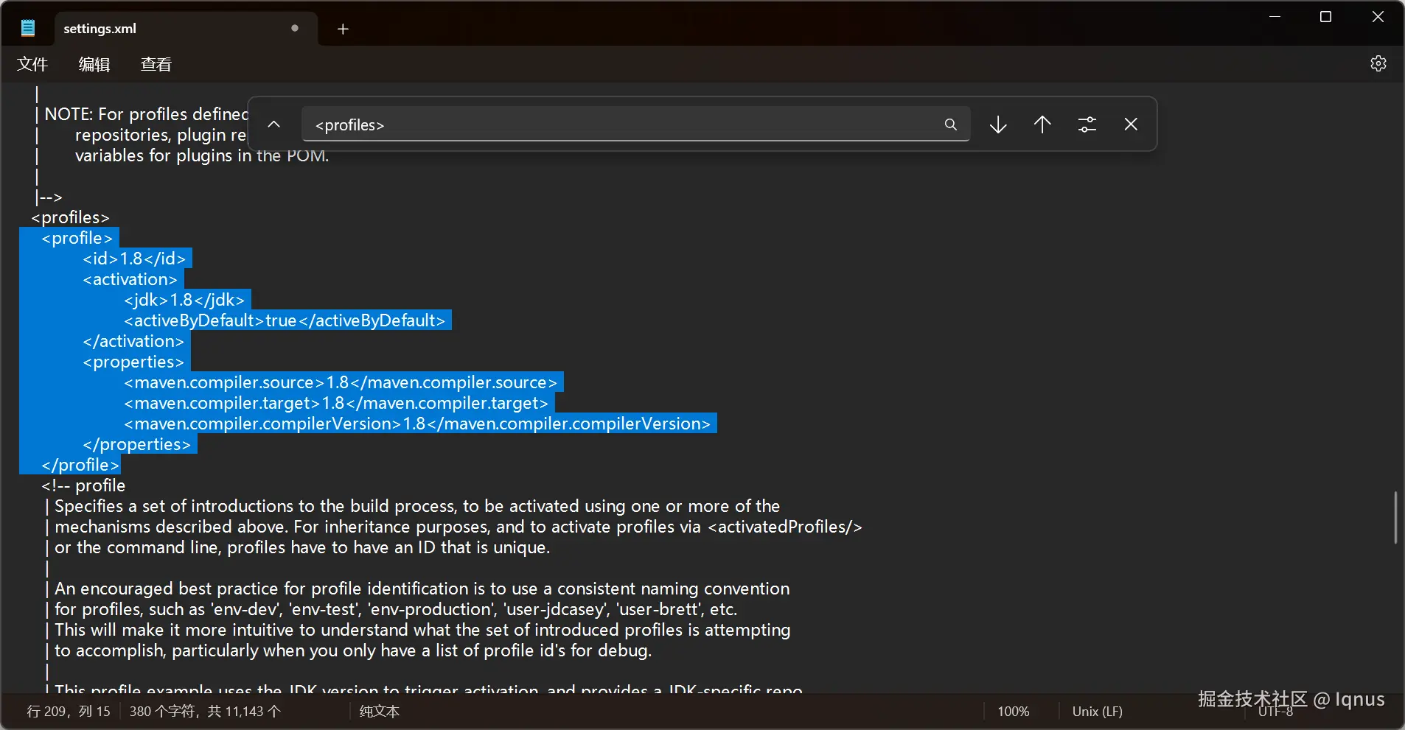Click character count 380 个字符
The width and height of the screenshot is (1405, 730).
[x=205, y=712]
